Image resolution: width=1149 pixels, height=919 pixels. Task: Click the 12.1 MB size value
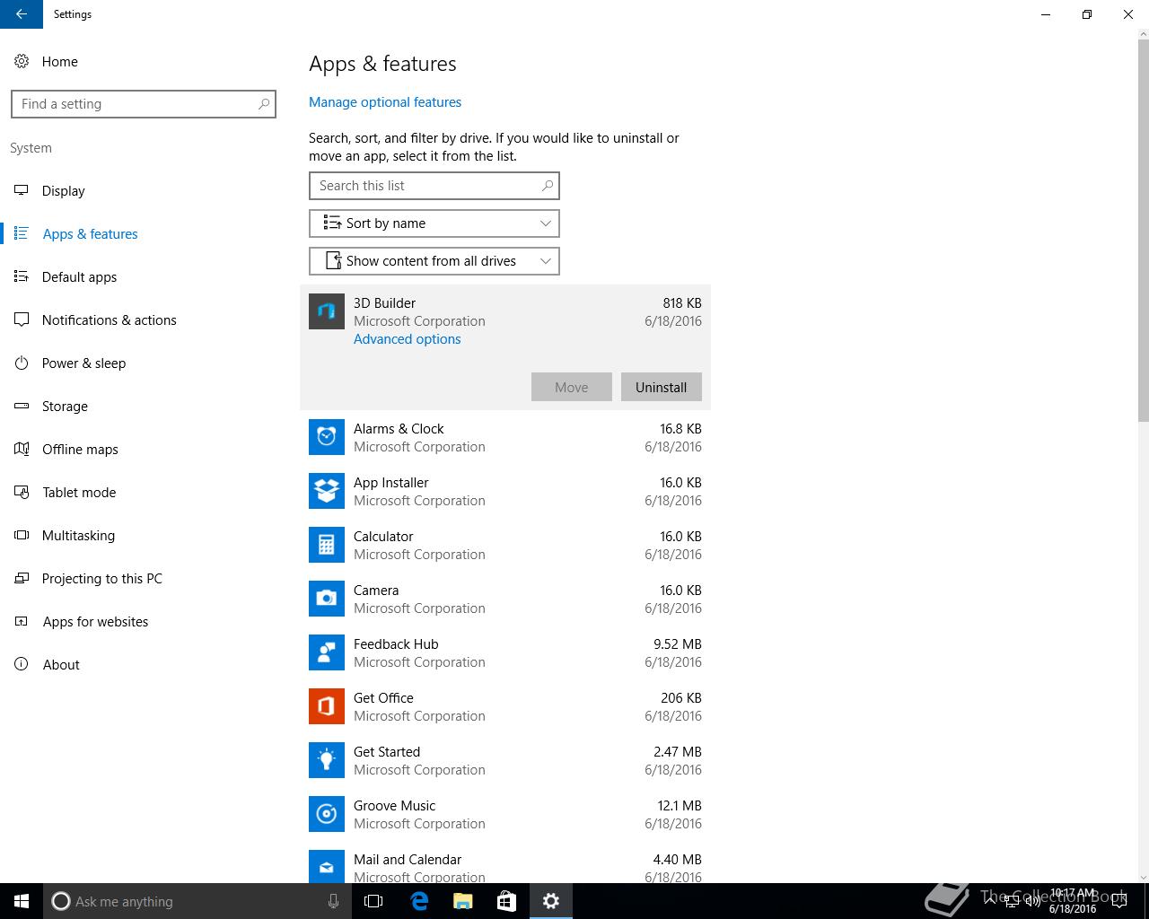click(680, 806)
